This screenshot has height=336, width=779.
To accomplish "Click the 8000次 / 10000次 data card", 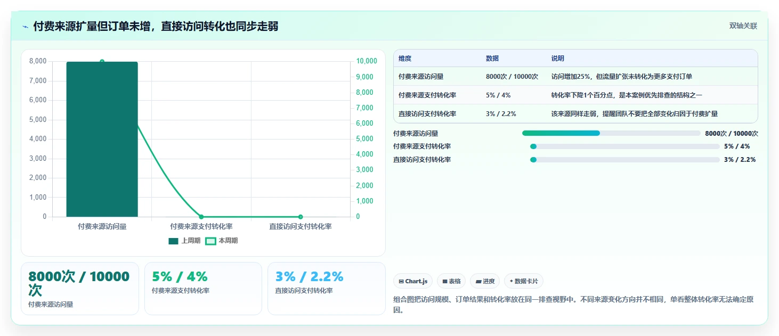I will [x=80, y=289].
